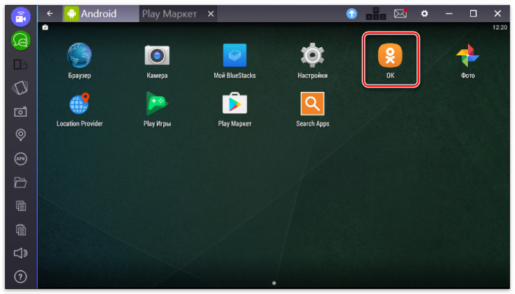The width and height of the screenshot is (515, 294).
Task: Open Search Apps
Action: coord(313,104)
